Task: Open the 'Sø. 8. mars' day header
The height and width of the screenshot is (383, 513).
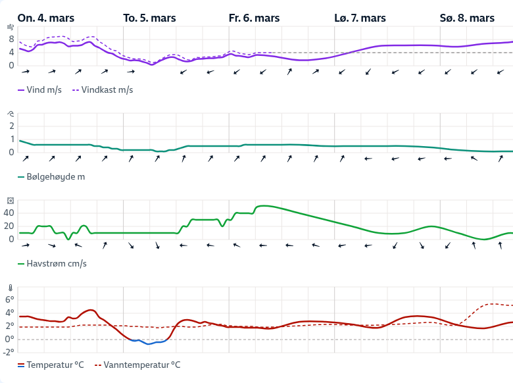Action: click(467, 18)
